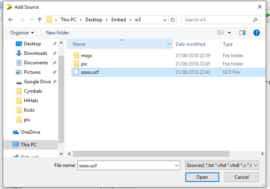
Task: Click This PC in address breadcrumb
Action: click(68, 20)
